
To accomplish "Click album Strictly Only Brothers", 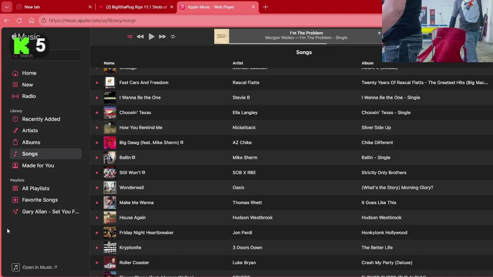I will pos(384,172).
